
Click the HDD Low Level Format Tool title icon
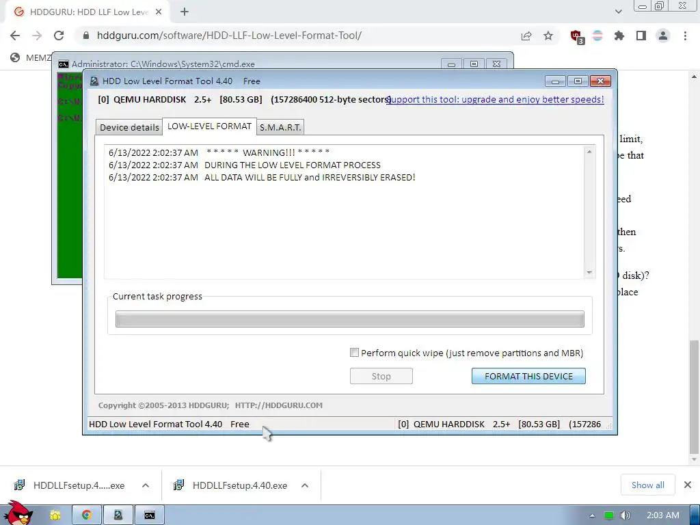click(94, 81)
